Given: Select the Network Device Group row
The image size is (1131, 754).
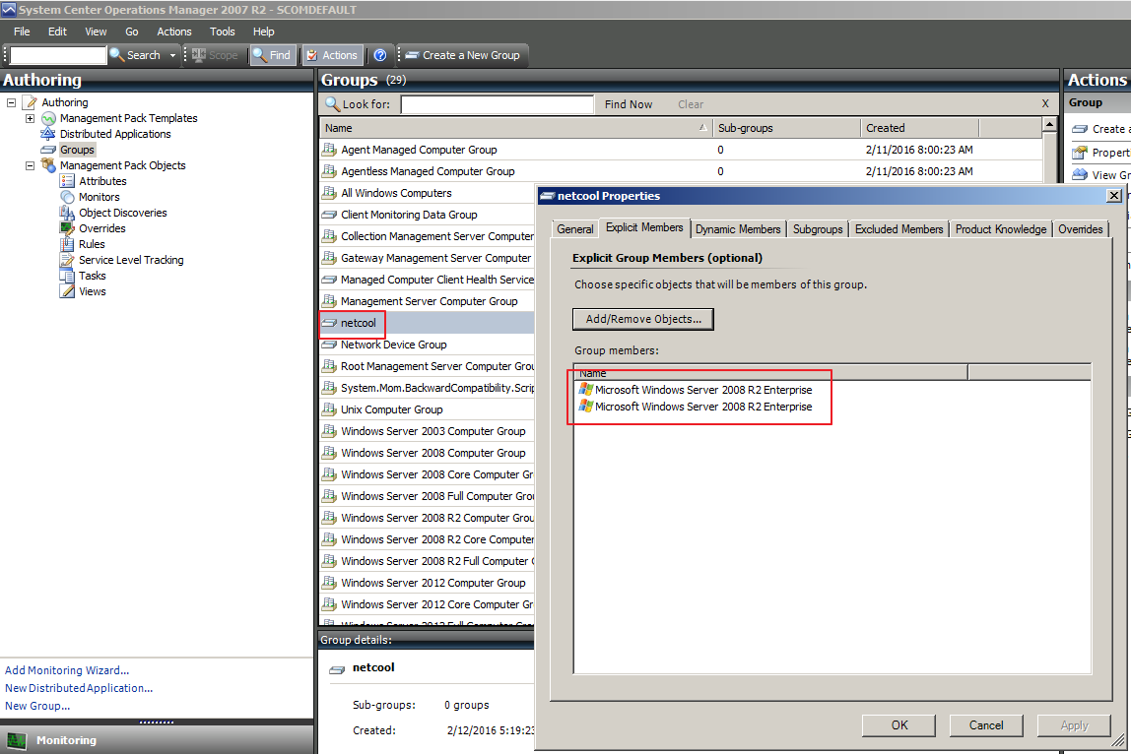Looking at the screenshot, I should tap(427, 345).
